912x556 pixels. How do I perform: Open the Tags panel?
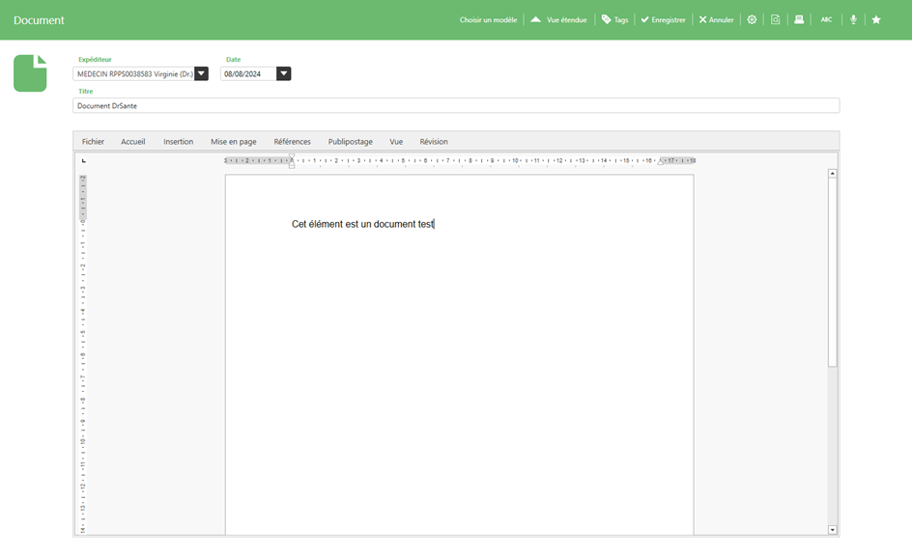(614, 19)
